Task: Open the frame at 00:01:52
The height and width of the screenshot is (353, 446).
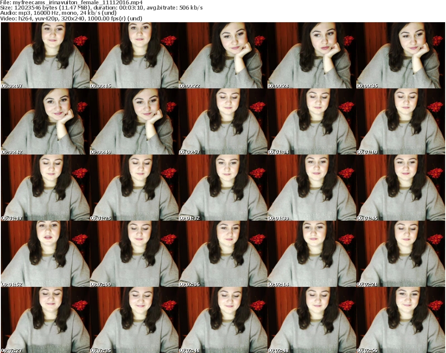Action: (45, 254)
